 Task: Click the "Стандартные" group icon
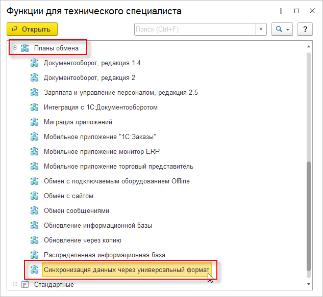click(24, 284)
